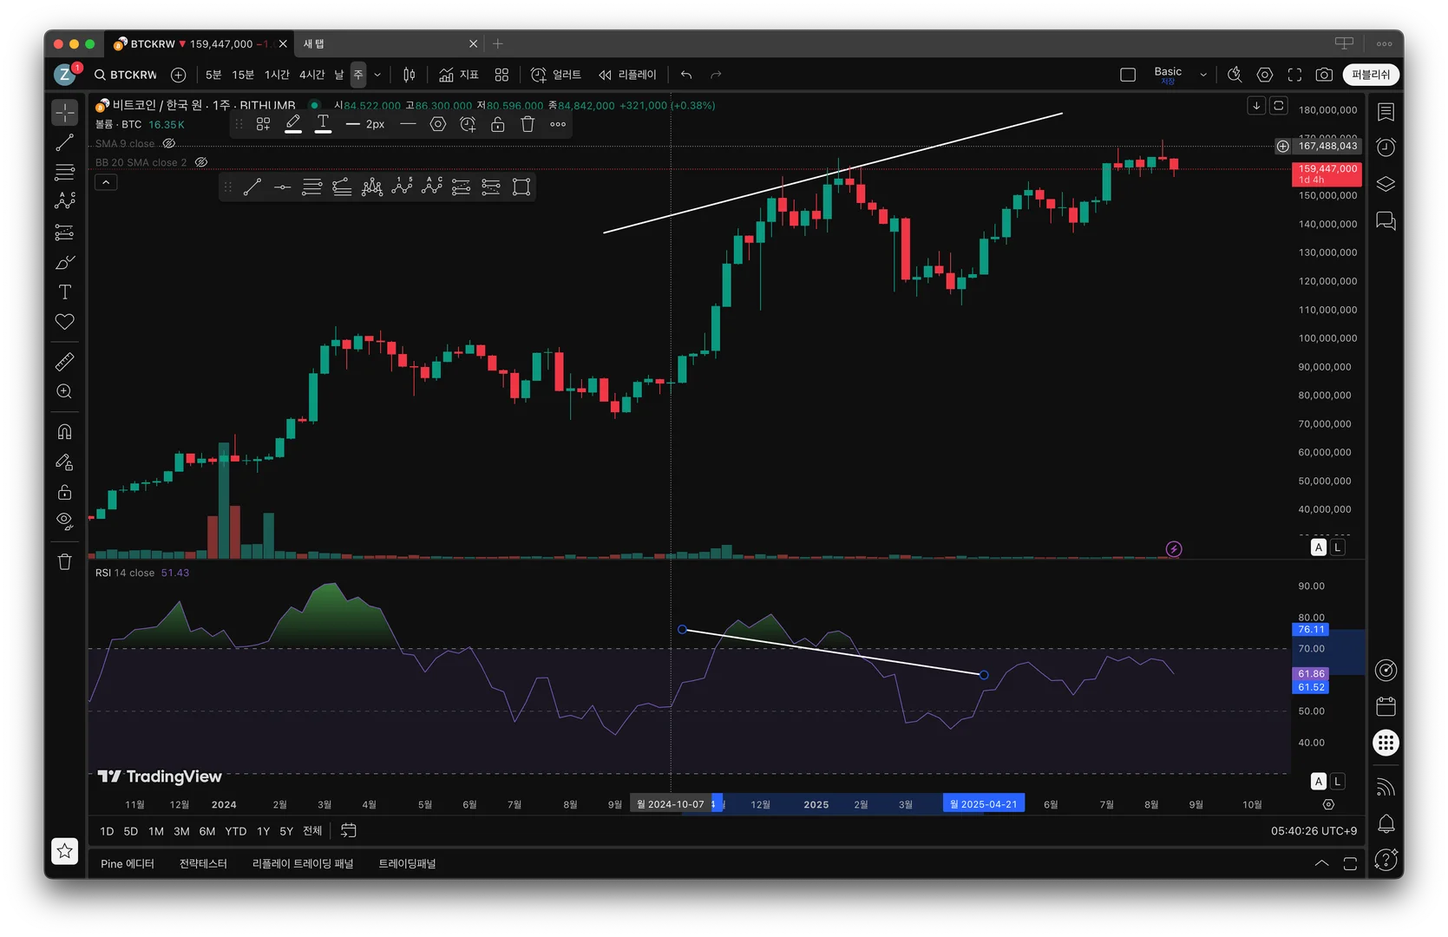1448x937 pixels.
Task: Toggle magnet mode in left sidebar
Action: click(65, 432)
